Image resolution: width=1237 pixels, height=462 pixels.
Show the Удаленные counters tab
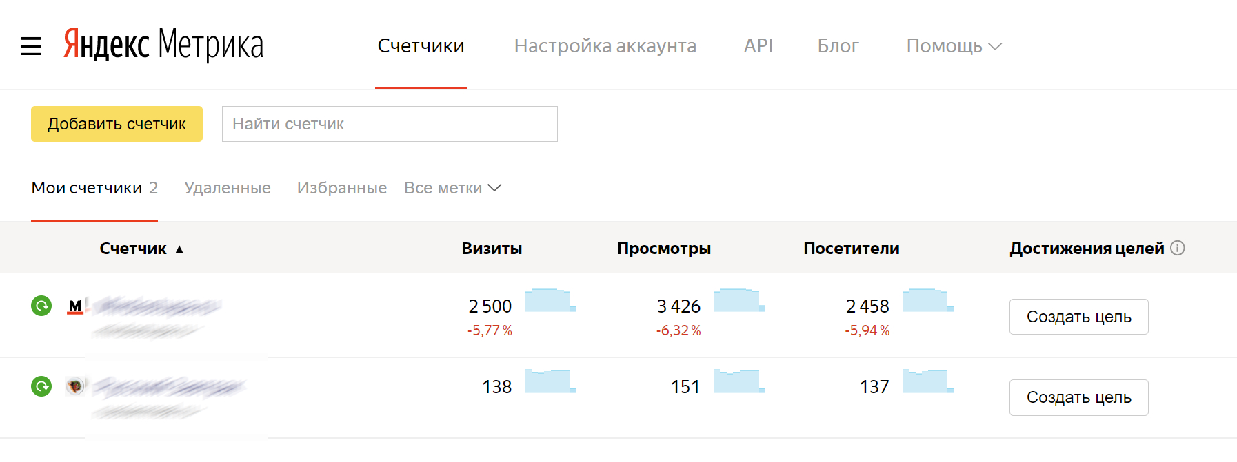(228, 188)
